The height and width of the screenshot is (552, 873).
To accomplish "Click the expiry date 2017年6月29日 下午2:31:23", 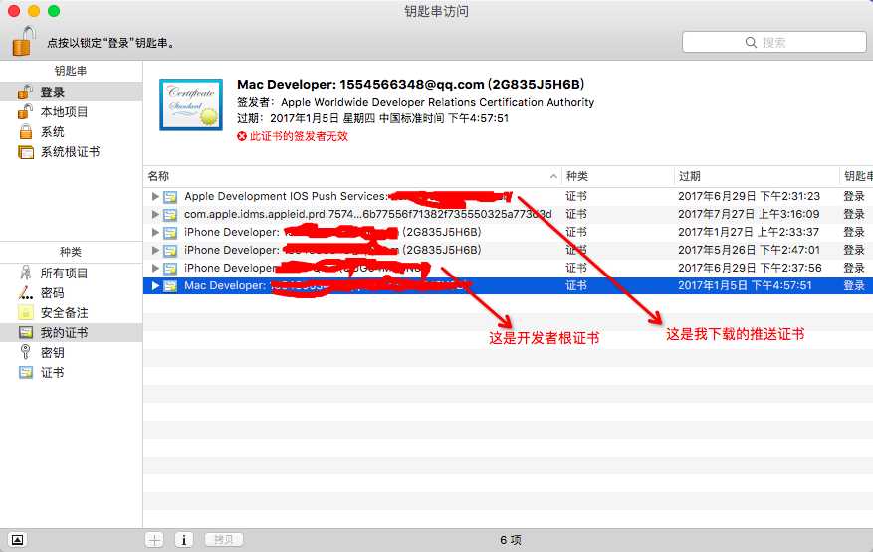I will [749, 196].
